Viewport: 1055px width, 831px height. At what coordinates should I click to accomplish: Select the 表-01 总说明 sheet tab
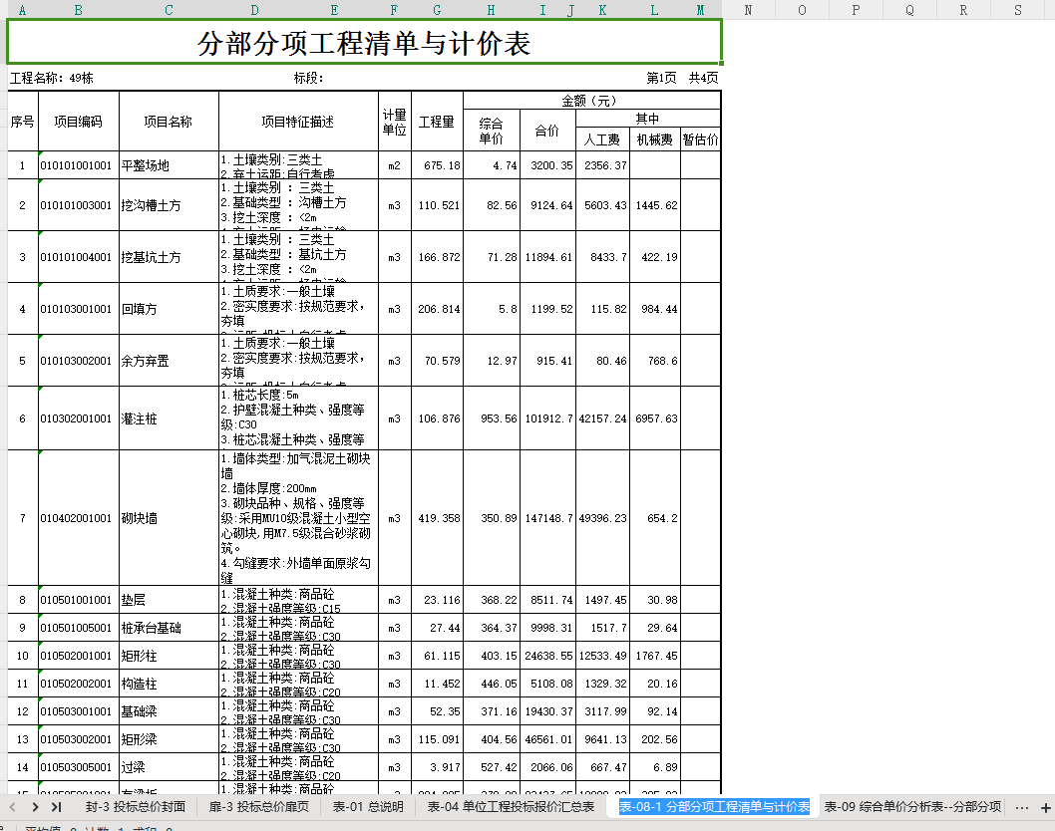tap(368, 807)
